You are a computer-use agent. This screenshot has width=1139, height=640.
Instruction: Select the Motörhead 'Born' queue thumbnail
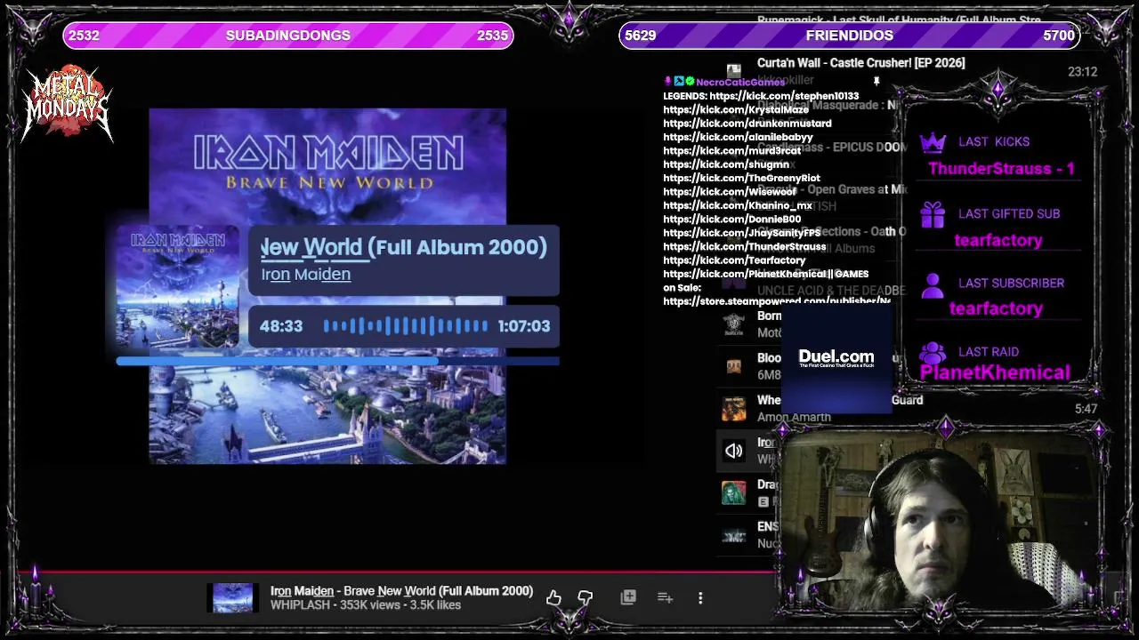tap(733, 324)
